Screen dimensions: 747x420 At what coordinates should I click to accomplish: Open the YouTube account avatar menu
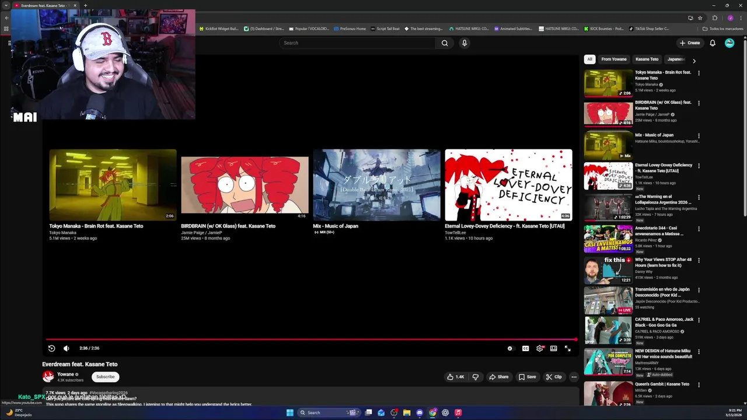coord(729,43)
